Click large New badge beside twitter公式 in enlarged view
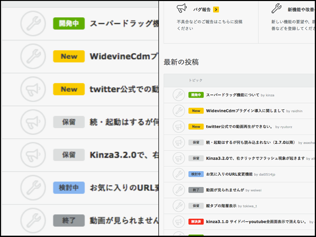The height and width of the screenshot is (237, 316). point(69,89)
